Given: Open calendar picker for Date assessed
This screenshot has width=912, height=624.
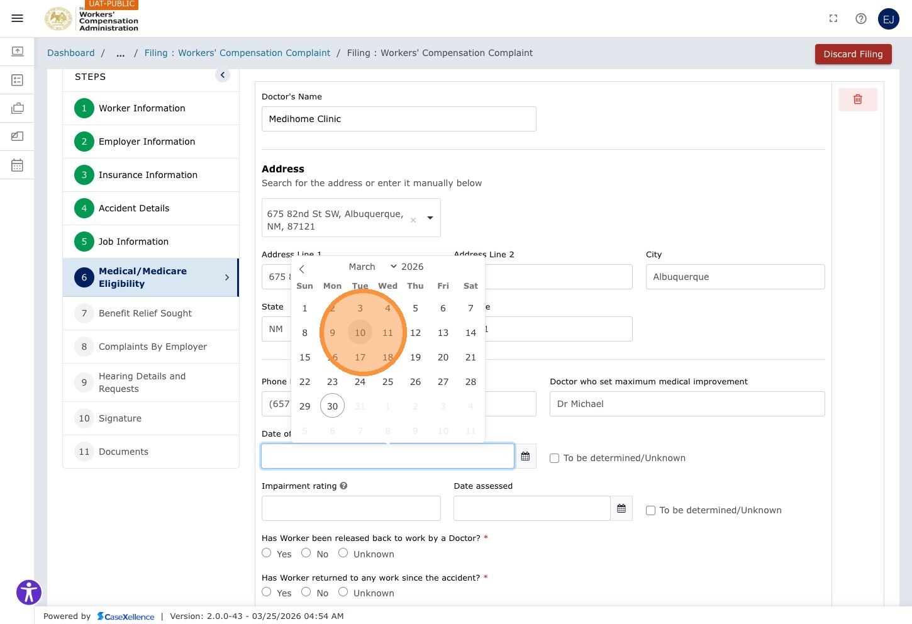Looking at the screenshot, I should tap(621, 508).
